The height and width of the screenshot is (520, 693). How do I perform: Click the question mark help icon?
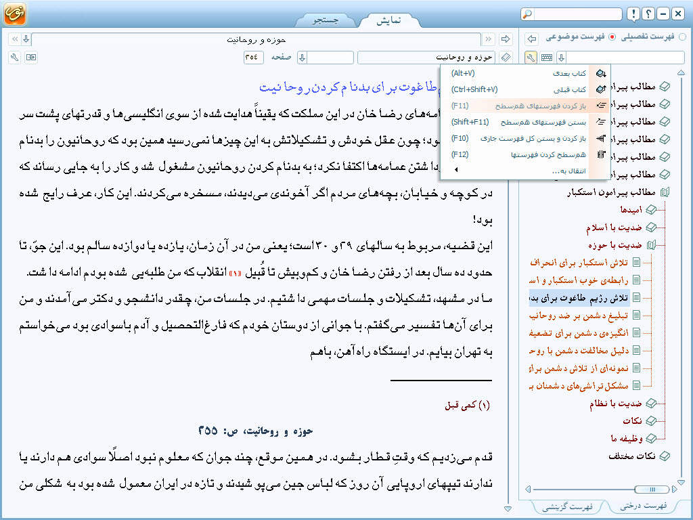pos(648,14)
